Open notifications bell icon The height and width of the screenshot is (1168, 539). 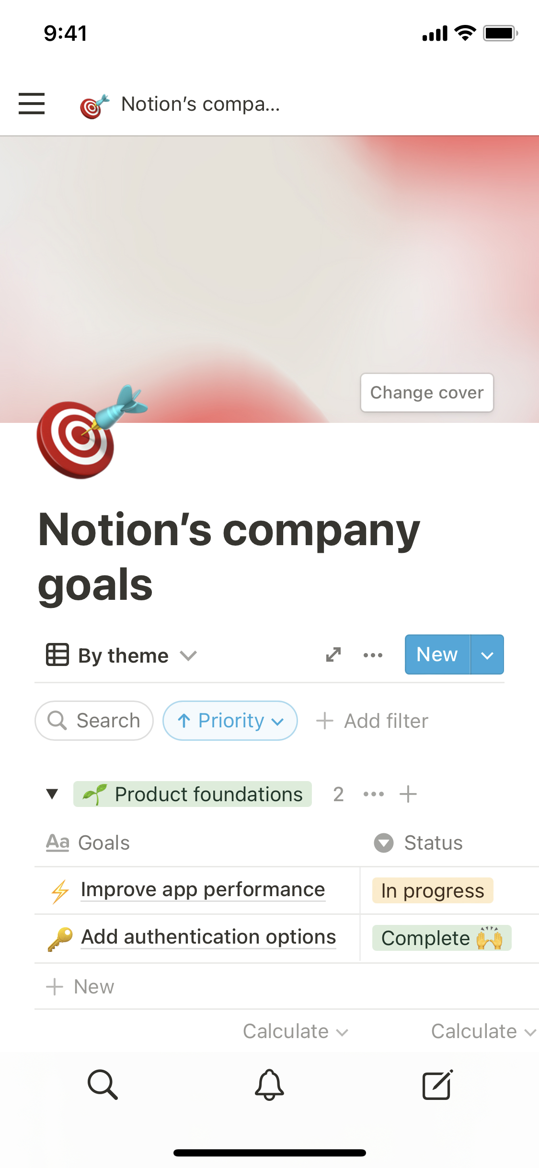(269, 1084)
